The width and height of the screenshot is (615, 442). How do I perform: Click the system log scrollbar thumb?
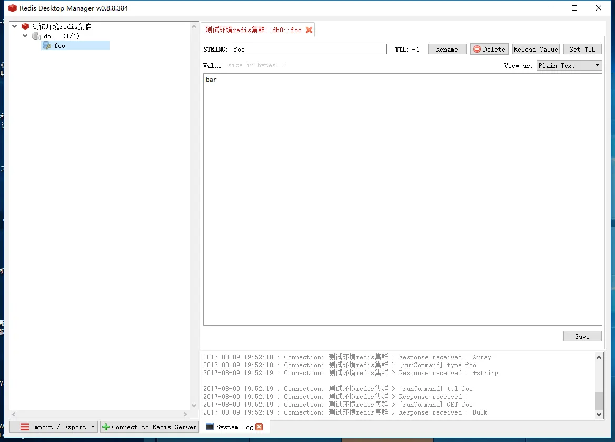click(599, 400)
